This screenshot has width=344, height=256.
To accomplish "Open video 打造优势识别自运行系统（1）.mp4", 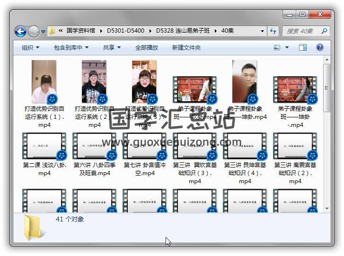I will tap(44, 82).
